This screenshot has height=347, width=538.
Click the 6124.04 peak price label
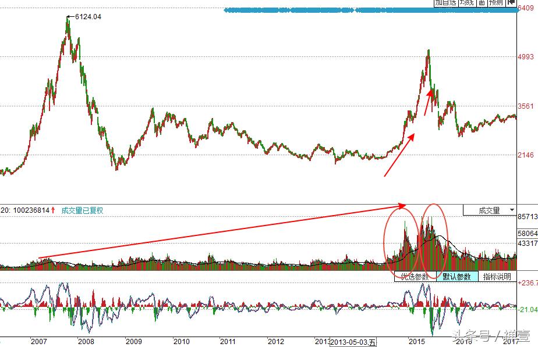click(x=88, y=16)
